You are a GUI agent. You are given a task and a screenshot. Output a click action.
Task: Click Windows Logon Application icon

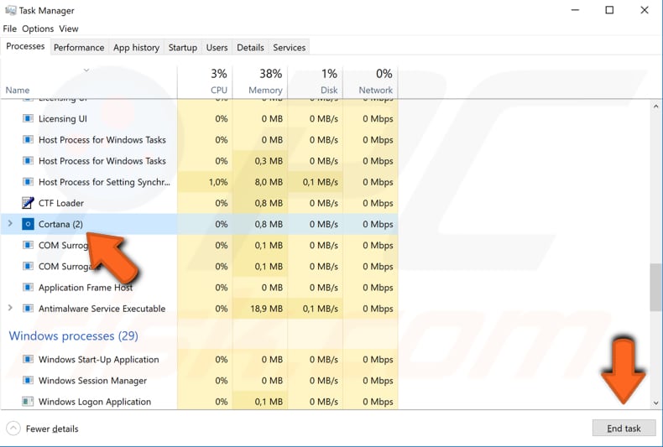click(28, 402)
